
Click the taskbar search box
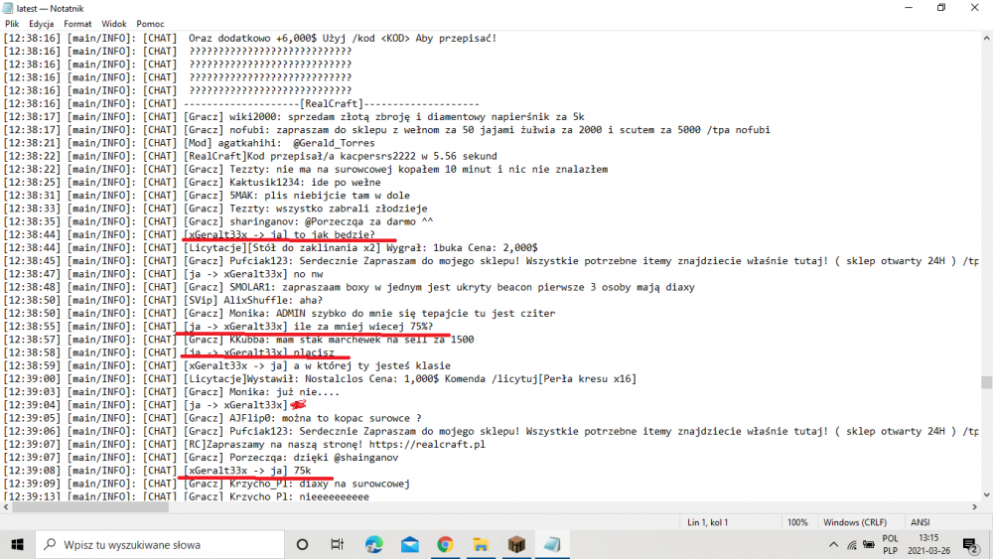click(x=164, y=544)
